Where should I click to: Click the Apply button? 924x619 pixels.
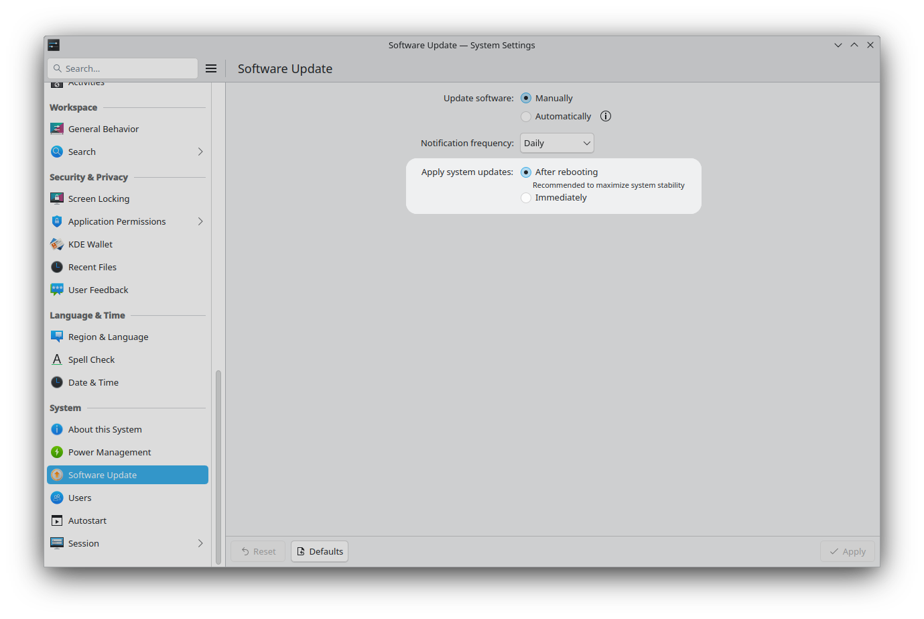[848, 551]
